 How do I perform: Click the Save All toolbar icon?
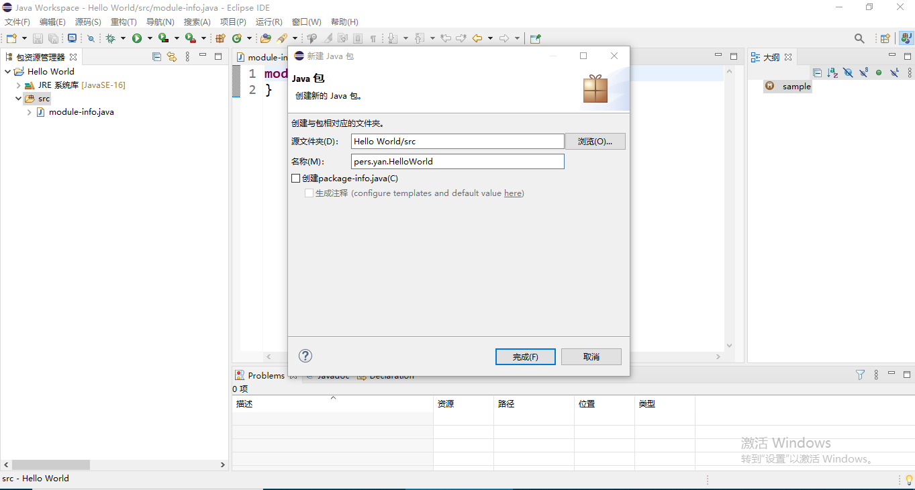coord(52,38)
